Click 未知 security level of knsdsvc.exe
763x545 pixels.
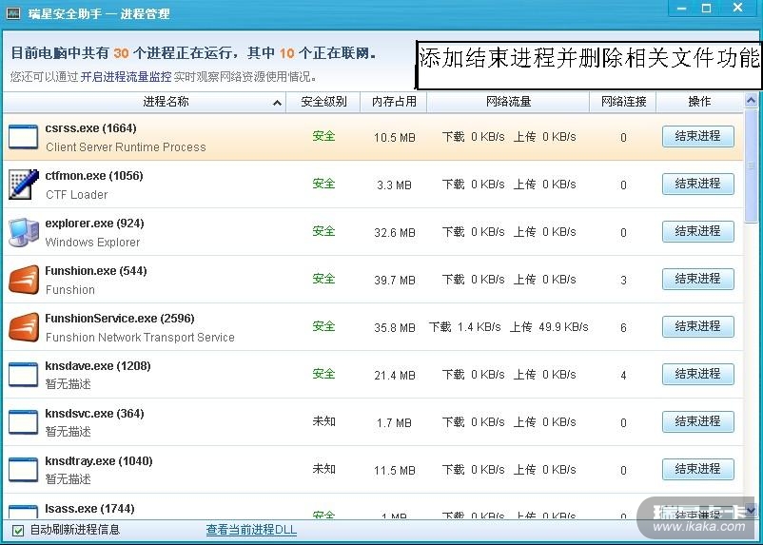click(x=323, y=421)
